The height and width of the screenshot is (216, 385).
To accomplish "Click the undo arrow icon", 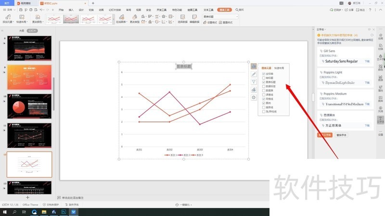I will (x=41, y=10).
